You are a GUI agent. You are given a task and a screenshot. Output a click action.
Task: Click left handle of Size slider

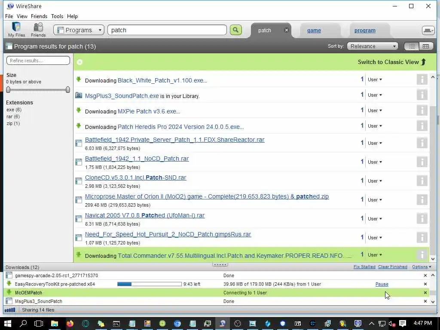(x=8, y=89)
